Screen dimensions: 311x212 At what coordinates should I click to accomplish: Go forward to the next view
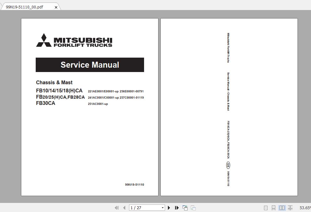193,208
